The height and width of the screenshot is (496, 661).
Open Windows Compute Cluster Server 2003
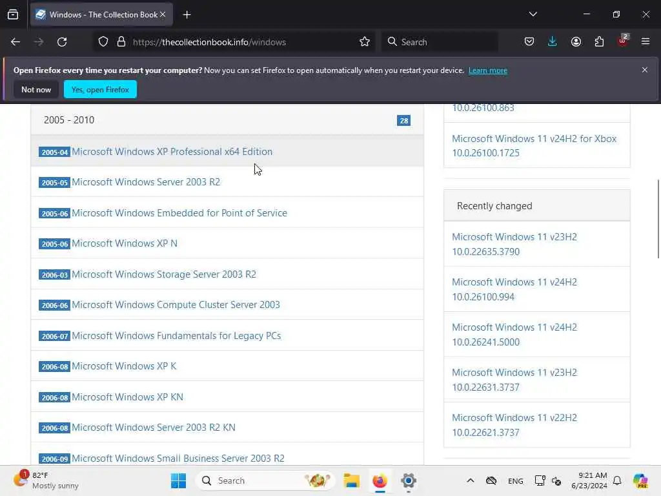(176, 305)
